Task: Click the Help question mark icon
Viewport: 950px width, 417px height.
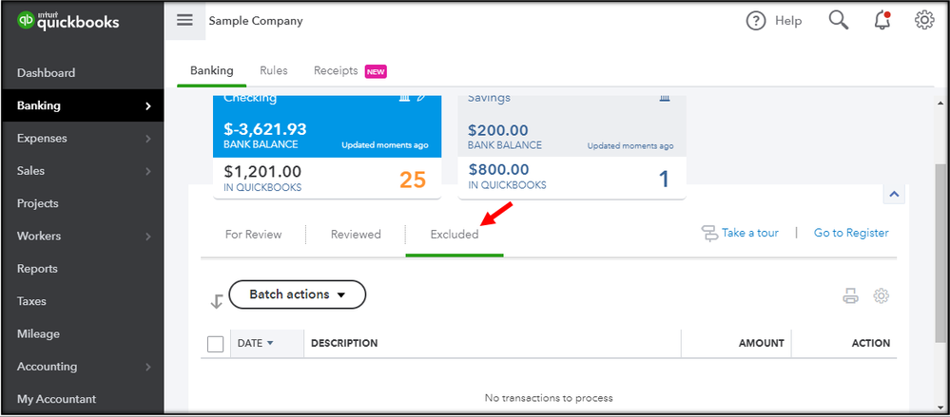Action: point(756,21)
